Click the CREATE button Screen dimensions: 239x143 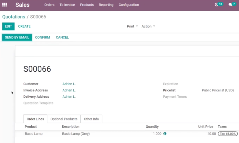pyautogui.click(x=24, y=26)
